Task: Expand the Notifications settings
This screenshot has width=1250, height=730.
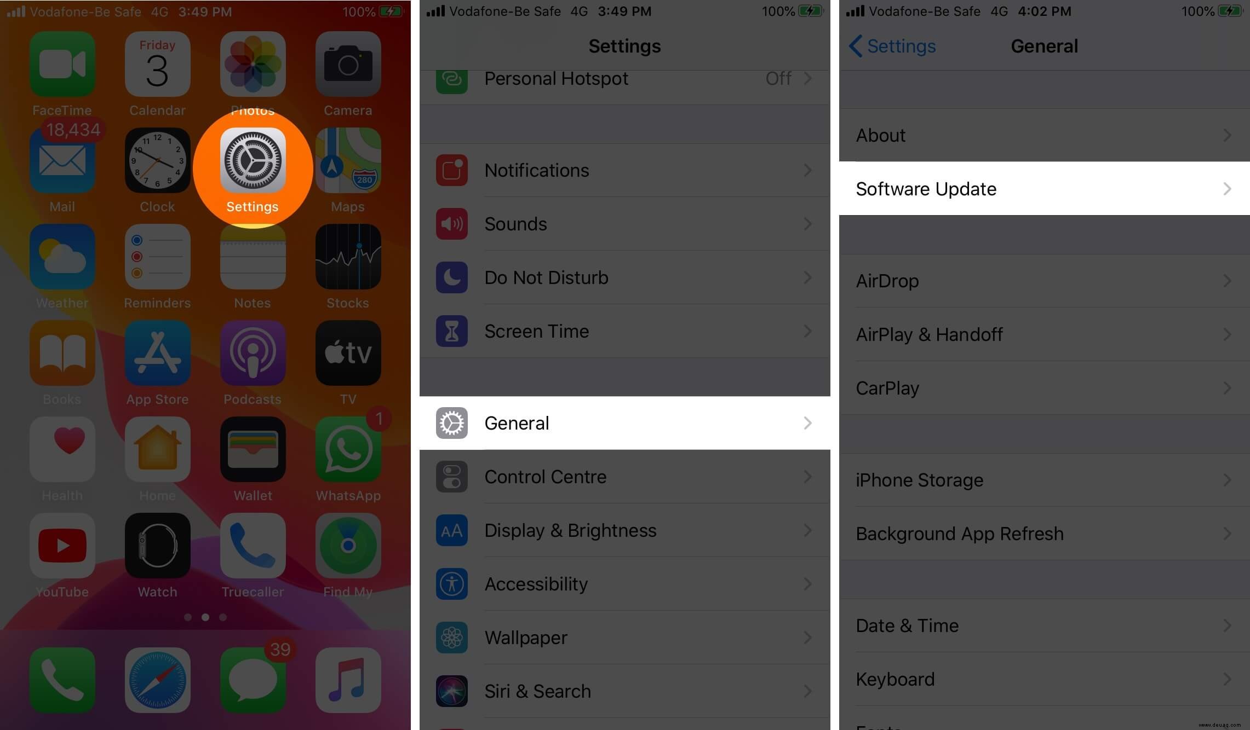Action: [624, 170]
